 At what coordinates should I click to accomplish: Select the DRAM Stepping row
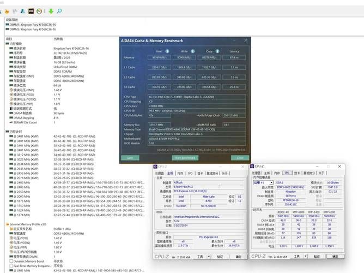[34, 118]
